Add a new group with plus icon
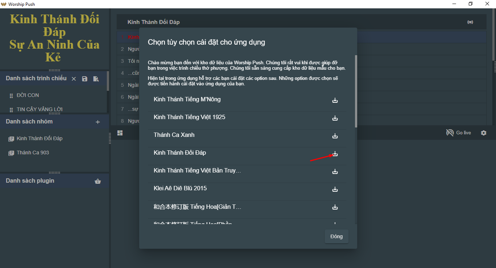 (x=98, y=122)
